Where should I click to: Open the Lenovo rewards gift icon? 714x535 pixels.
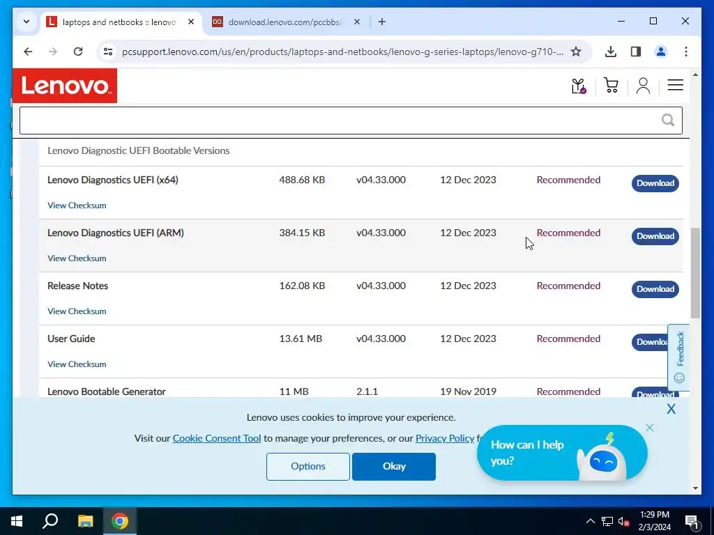(579, 86)
